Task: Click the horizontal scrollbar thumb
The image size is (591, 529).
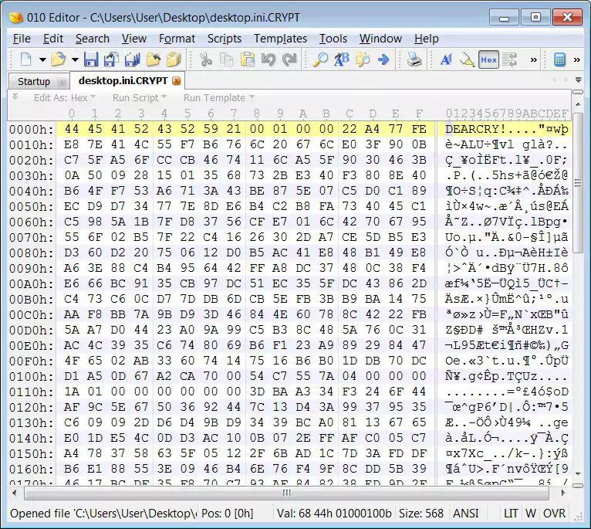Action: [286, 493]
